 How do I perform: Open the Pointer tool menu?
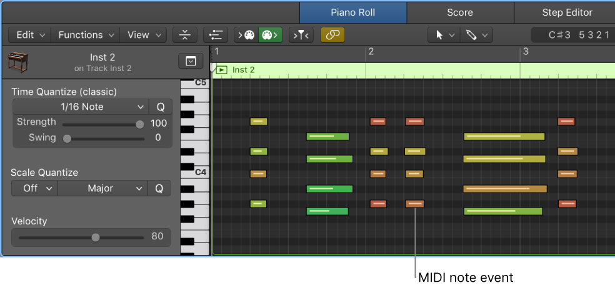444,35
